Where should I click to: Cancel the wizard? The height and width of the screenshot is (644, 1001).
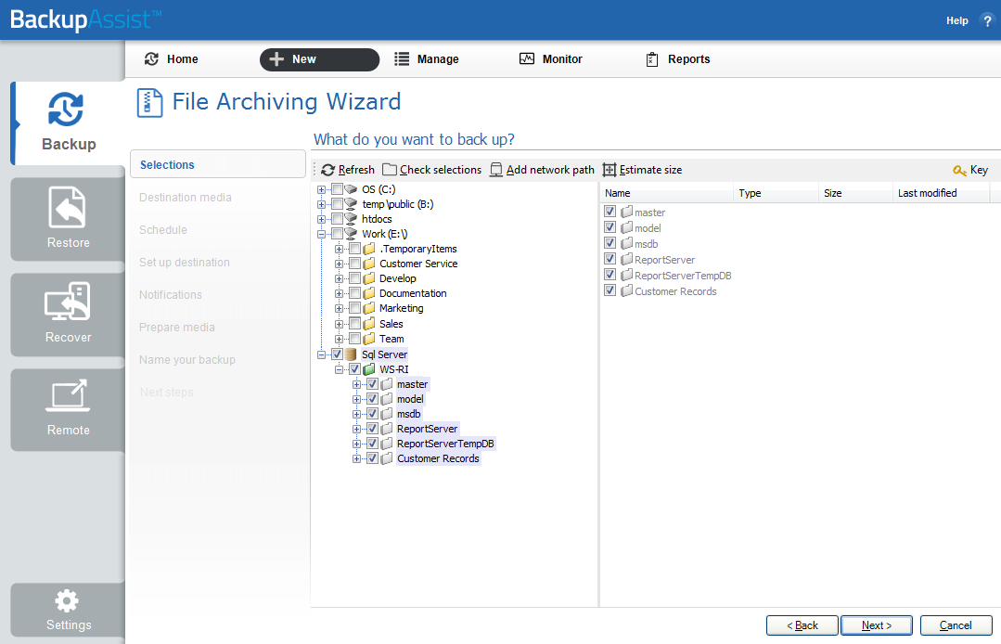point(956,625)
